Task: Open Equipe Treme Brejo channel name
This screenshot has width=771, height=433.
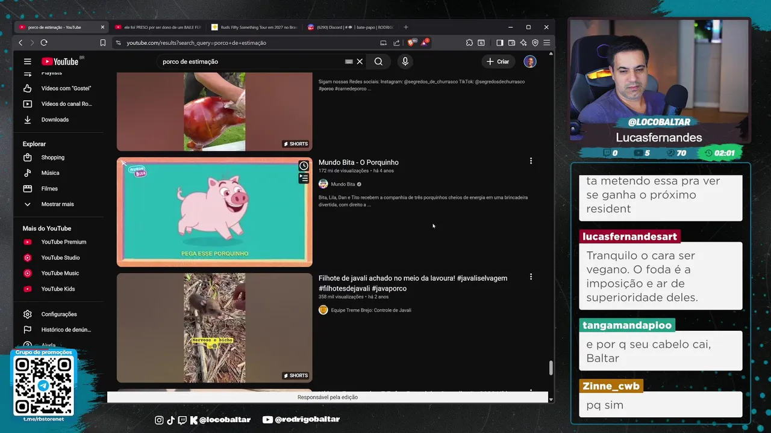Action: coord(371,310)
